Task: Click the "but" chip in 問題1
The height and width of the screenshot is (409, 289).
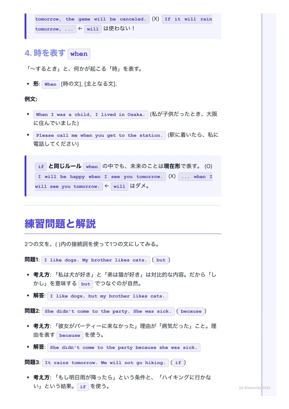Action: 161,260
